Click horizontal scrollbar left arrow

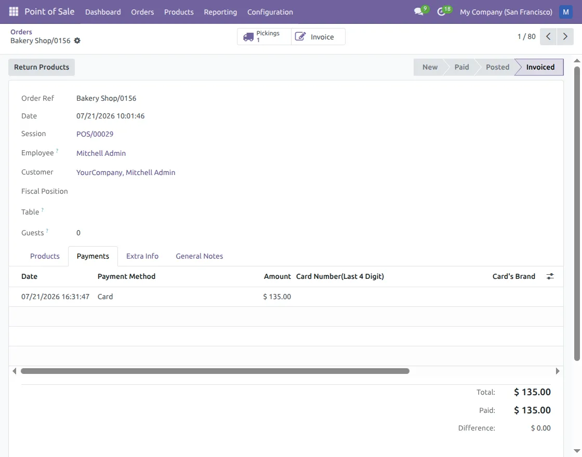(14, 371)
